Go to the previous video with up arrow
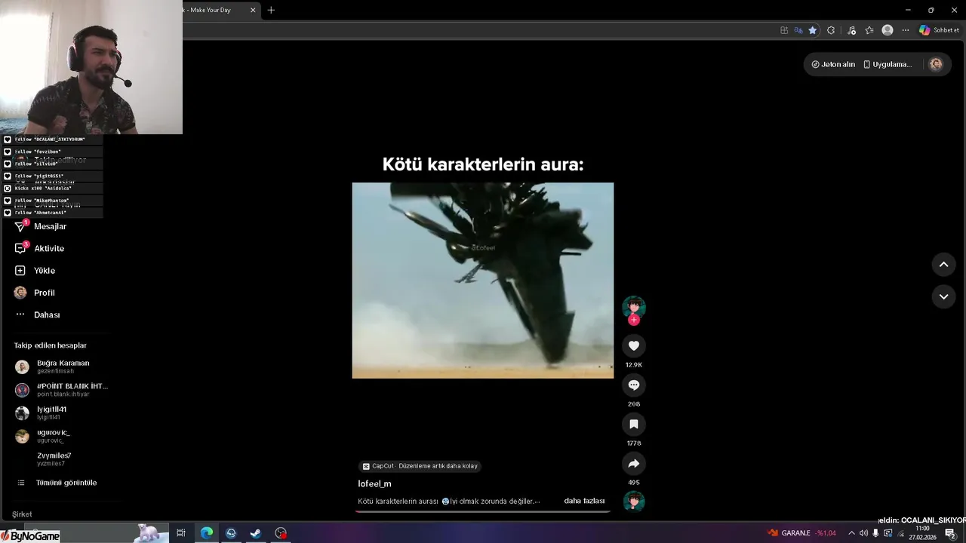This screenshot has width=966, height=543. coord(943,265)
